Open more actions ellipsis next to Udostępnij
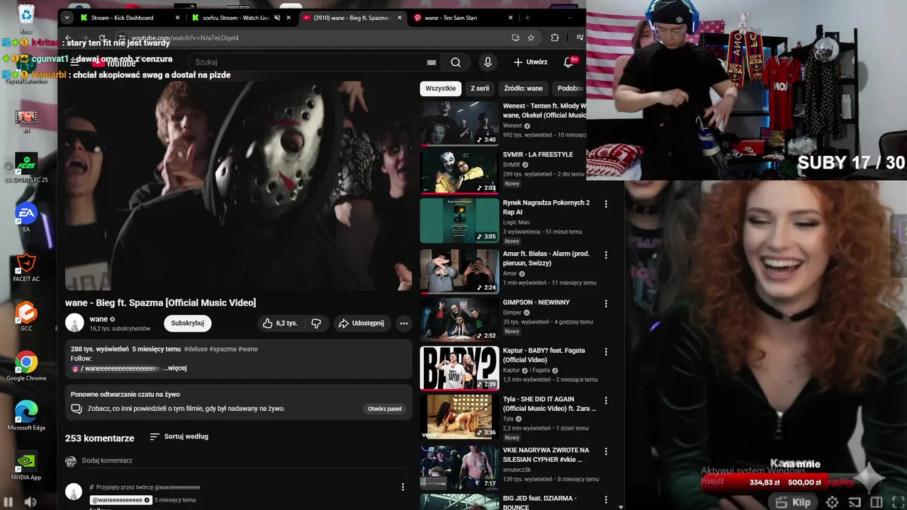Screen dimensions: 907x510 click(403, 323)
